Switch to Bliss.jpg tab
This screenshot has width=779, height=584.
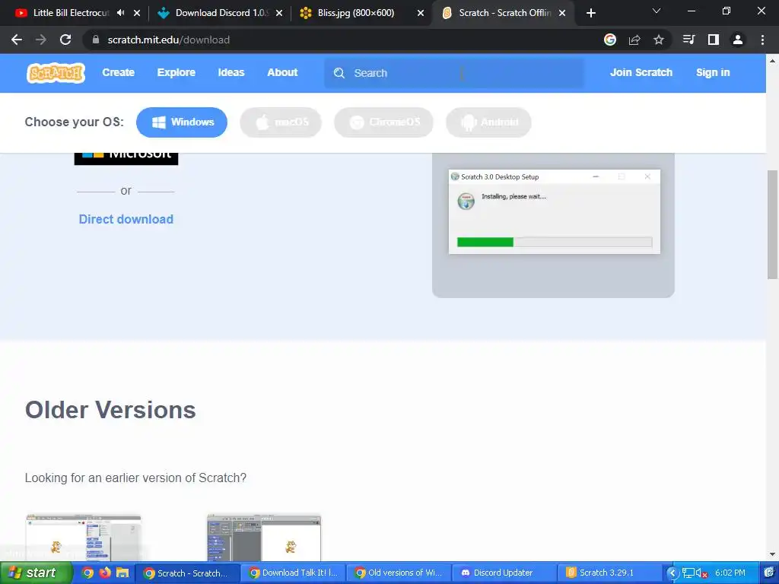click(x=355, y=13)
